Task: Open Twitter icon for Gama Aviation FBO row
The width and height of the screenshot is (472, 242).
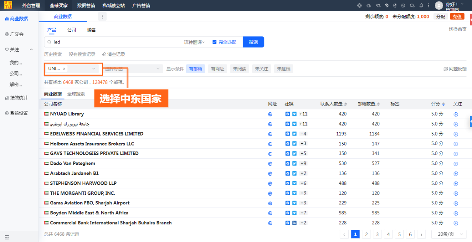Action: (294, 203)
